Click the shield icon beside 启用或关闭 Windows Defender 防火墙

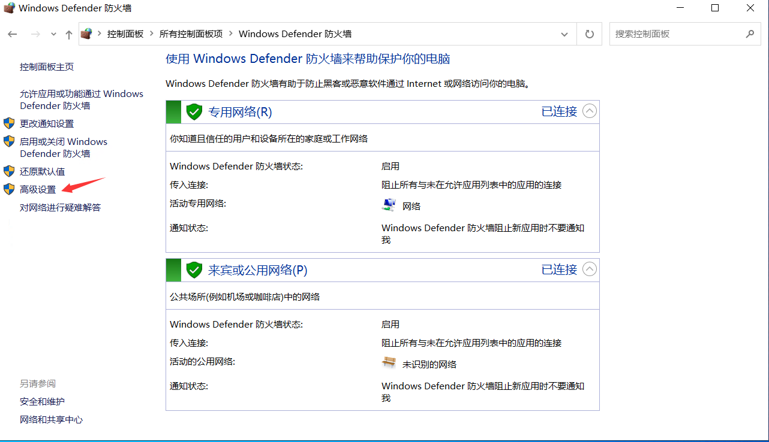pos(9,141)
